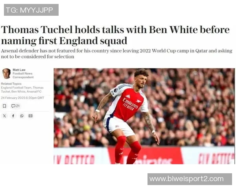Open England Football Team topic link
The width and height of the screenshot is (236, 189).
[x=16, y=87]
